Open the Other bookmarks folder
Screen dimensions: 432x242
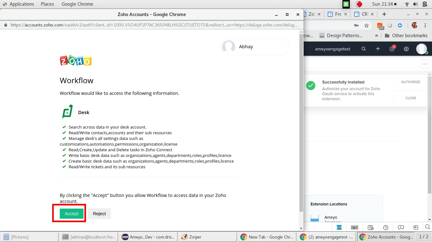pos(406,36)
